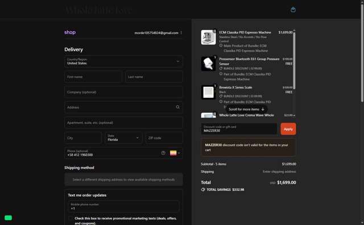
Task: Click the discount code or gift card field
Action: 239,129
